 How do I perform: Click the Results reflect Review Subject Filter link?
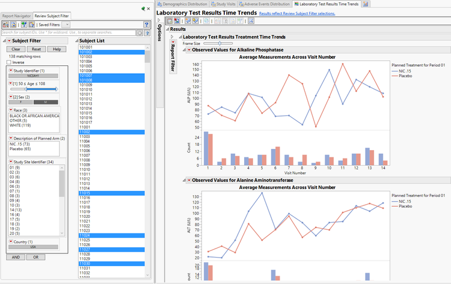click(297, 13)
